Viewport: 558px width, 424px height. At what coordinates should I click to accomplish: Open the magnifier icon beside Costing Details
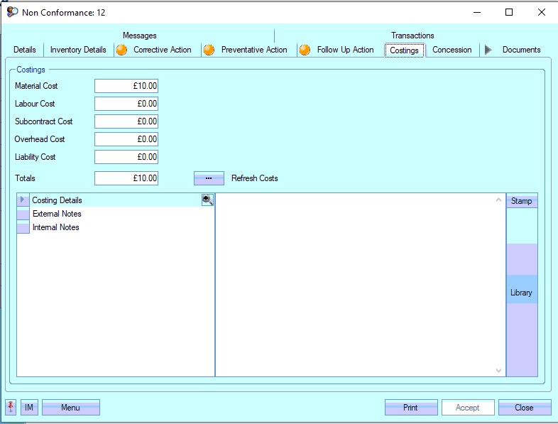(207, 200)
